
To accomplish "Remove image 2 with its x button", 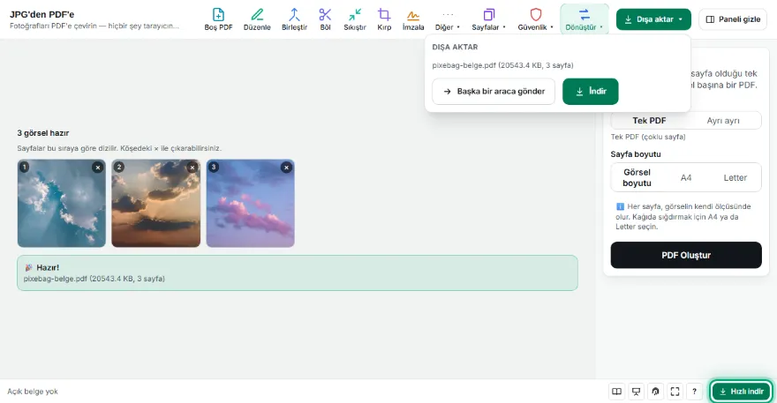I will (192, 168).
